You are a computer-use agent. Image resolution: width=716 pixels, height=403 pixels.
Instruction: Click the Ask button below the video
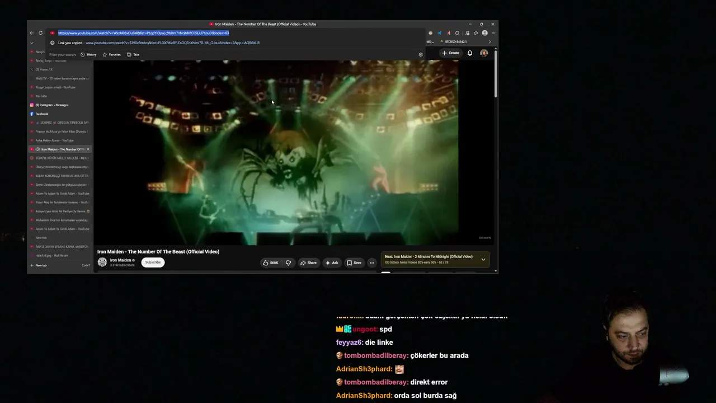pos(332,263)
